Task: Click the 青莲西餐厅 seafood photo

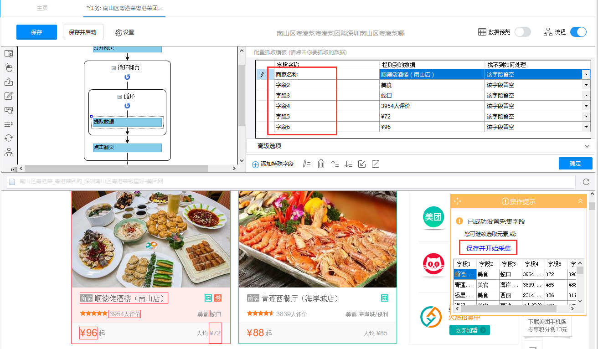Action: click(x=318, y=239)
